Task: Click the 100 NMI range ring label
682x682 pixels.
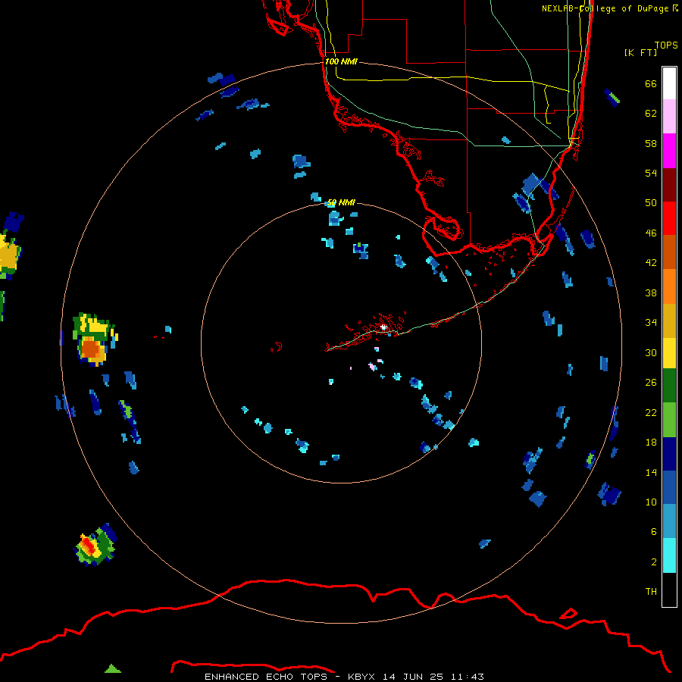Action: (x=341, y=61)
